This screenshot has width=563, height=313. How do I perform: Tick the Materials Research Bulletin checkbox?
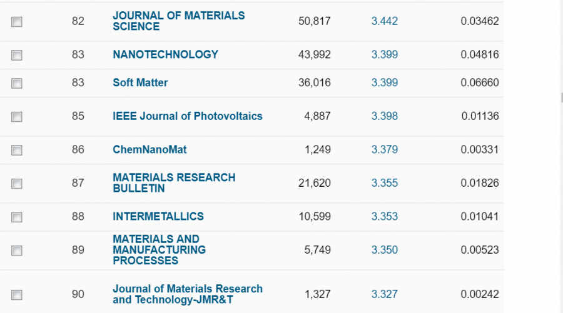point(17,184)
